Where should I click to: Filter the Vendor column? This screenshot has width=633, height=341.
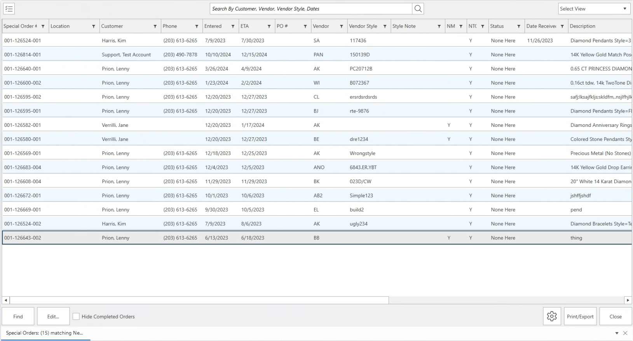[341, 26]
